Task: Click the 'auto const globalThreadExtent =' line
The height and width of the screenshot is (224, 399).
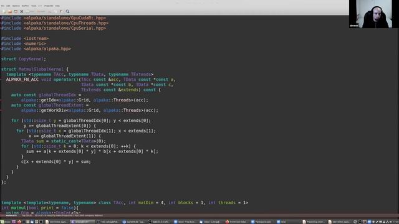Action: pyautogui.click(x=50, y=105)
